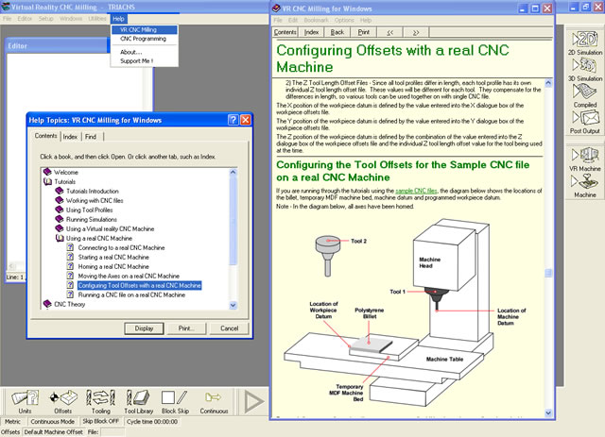Click the help question mark title button
This screenshot has height=437, width=605.
tap(233, 120)
